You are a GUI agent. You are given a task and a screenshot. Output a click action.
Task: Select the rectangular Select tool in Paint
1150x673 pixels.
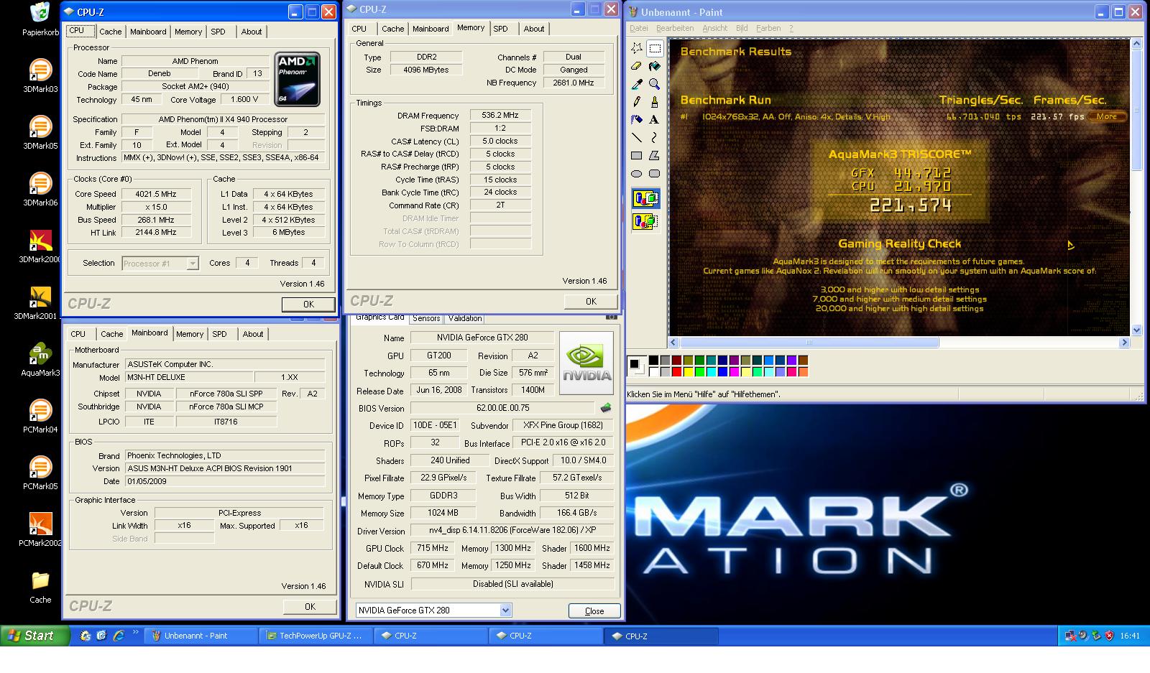point(655,48)
